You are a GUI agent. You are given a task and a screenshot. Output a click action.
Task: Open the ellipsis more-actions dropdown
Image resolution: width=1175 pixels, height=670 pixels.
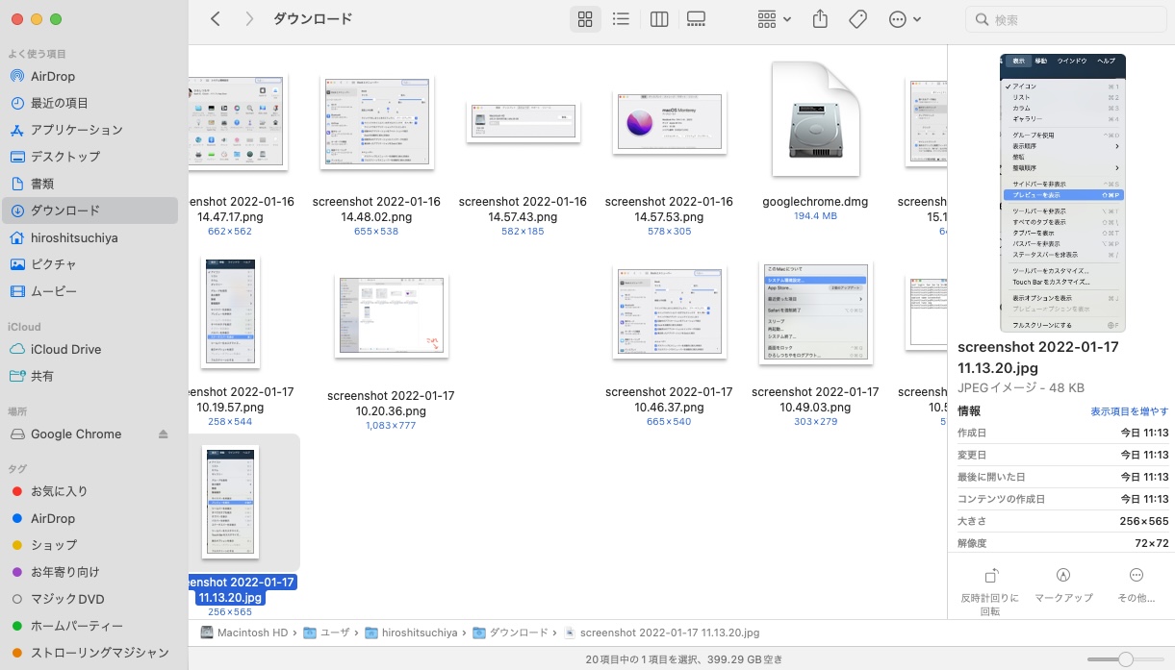903,18
